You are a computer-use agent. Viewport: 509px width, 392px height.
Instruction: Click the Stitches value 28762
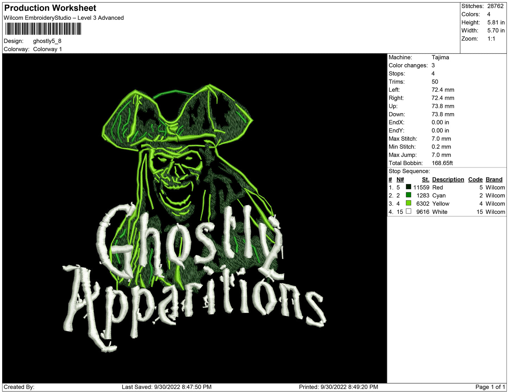tap(495, 6)
